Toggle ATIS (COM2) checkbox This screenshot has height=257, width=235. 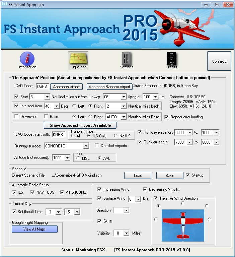tap(62, 192)
